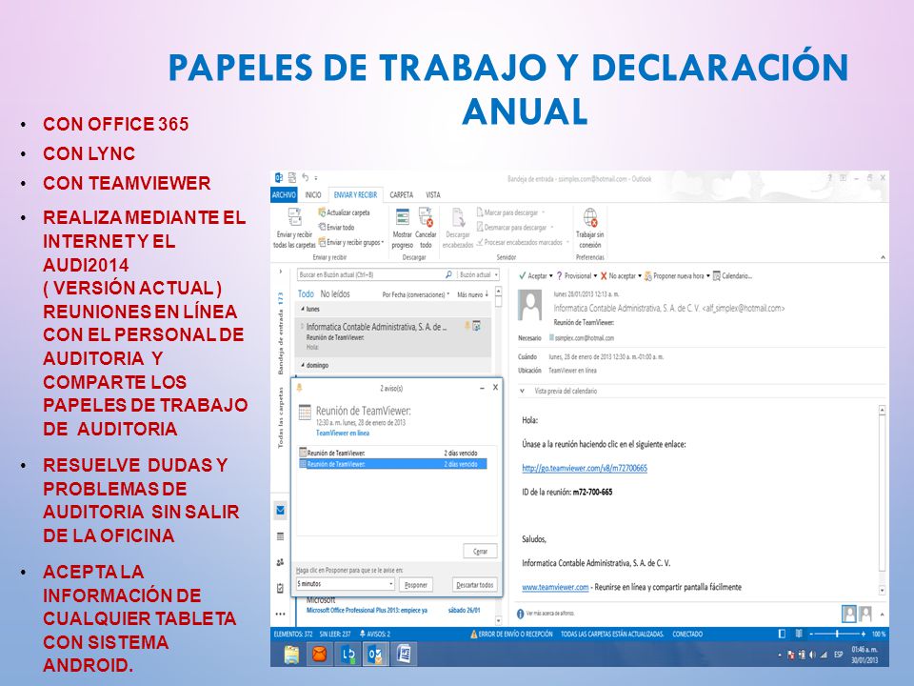
Task: Open the Word icon in the taskbar
Action: pyautogui.click(x=404, y=654)
